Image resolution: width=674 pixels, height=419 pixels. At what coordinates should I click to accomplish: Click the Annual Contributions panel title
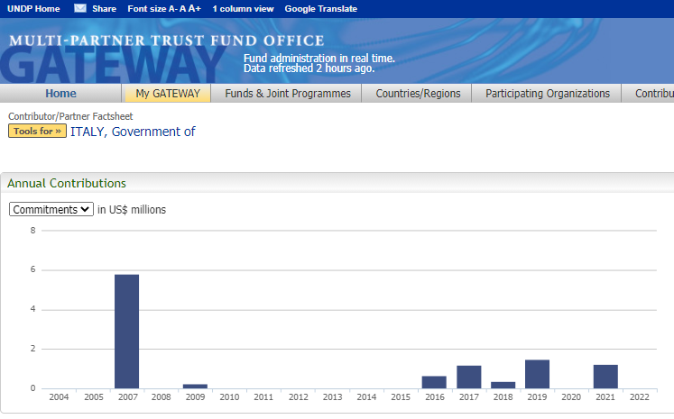tap(67, 183)
